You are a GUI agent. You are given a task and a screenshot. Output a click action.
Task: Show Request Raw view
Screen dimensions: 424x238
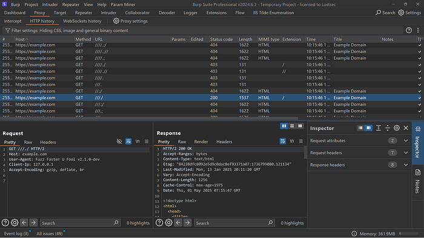click(28, 142)
